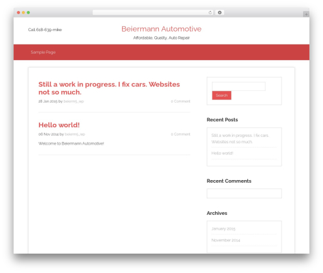
Task: Click the red close window dot
Action: (19, 12)
